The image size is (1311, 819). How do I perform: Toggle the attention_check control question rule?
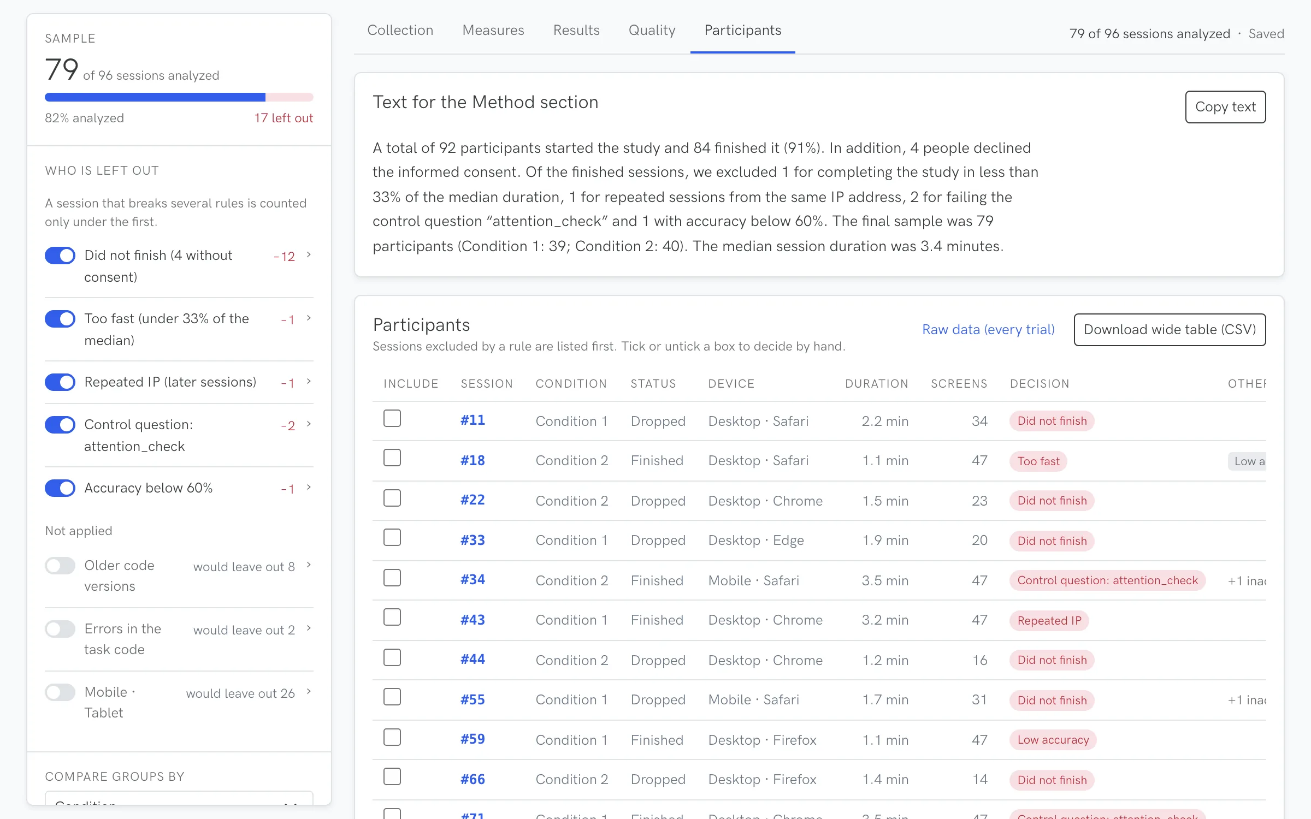click(60, 425)
